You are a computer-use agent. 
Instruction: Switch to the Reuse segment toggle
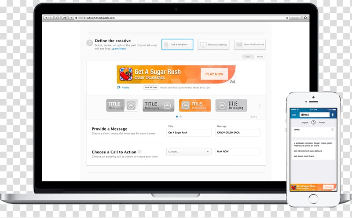point(260,57)
